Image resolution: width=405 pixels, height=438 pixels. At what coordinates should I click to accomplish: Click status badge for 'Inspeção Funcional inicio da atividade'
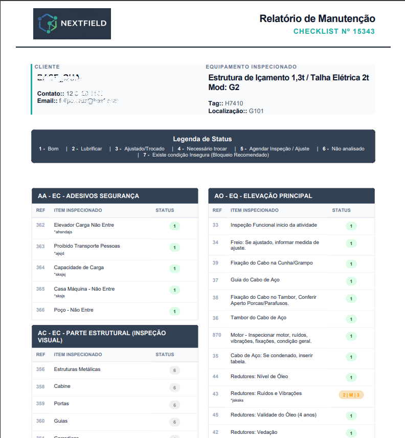click(351, 226)
